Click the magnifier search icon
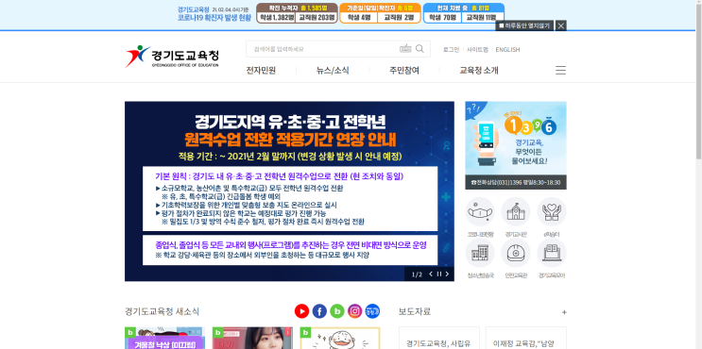702x349 pixels. pos(419,49)
